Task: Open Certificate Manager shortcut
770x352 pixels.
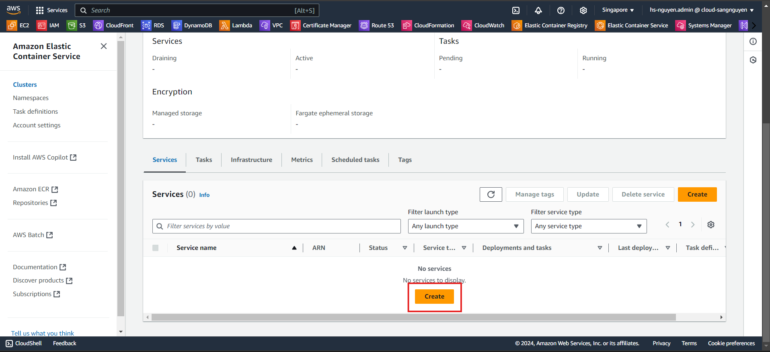Action: pyautogui.click(x=321, y=25)
